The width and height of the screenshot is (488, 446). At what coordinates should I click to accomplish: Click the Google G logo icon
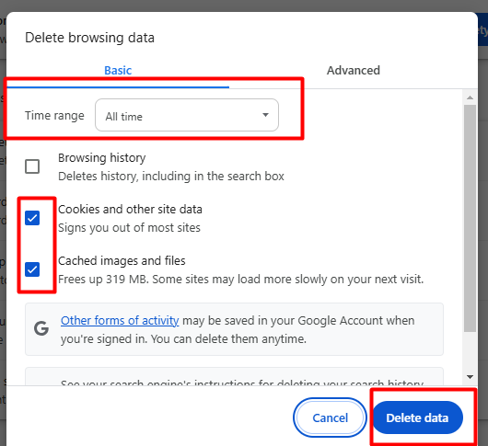pos(41,329)
